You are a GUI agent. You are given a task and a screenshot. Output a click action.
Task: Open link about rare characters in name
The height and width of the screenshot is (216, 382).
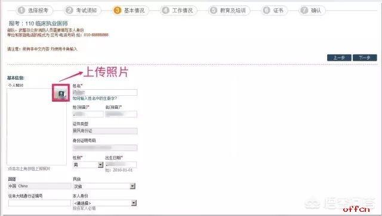[94, 98]
